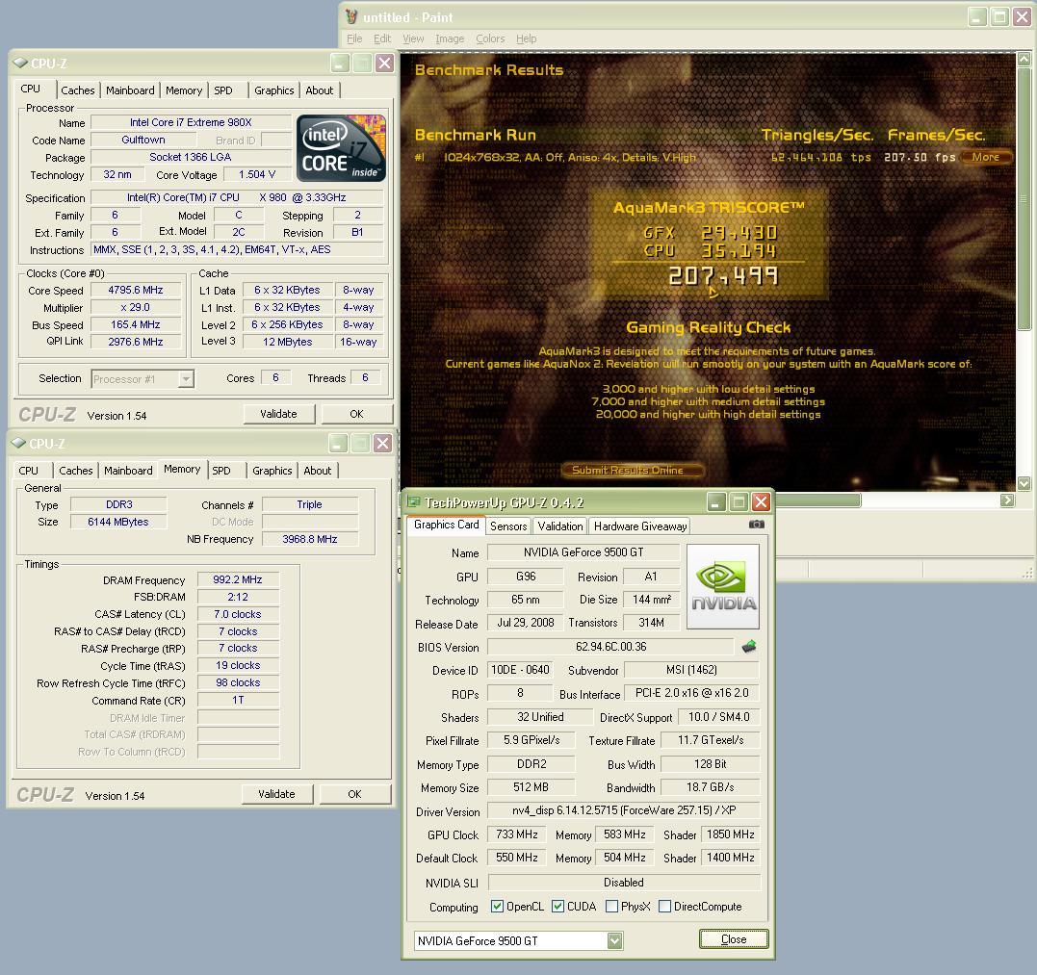Click Paint vertical scrollbar up arrow
Image resolution: width=1037 pixels, height=975 pixels.
(x=1024, y=60)
